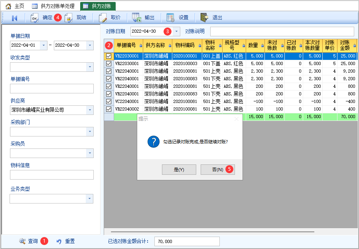The height and width of the screenshot is (249, 359).
Task: Click the 确定 toolbar label
Action: point(47,18)
